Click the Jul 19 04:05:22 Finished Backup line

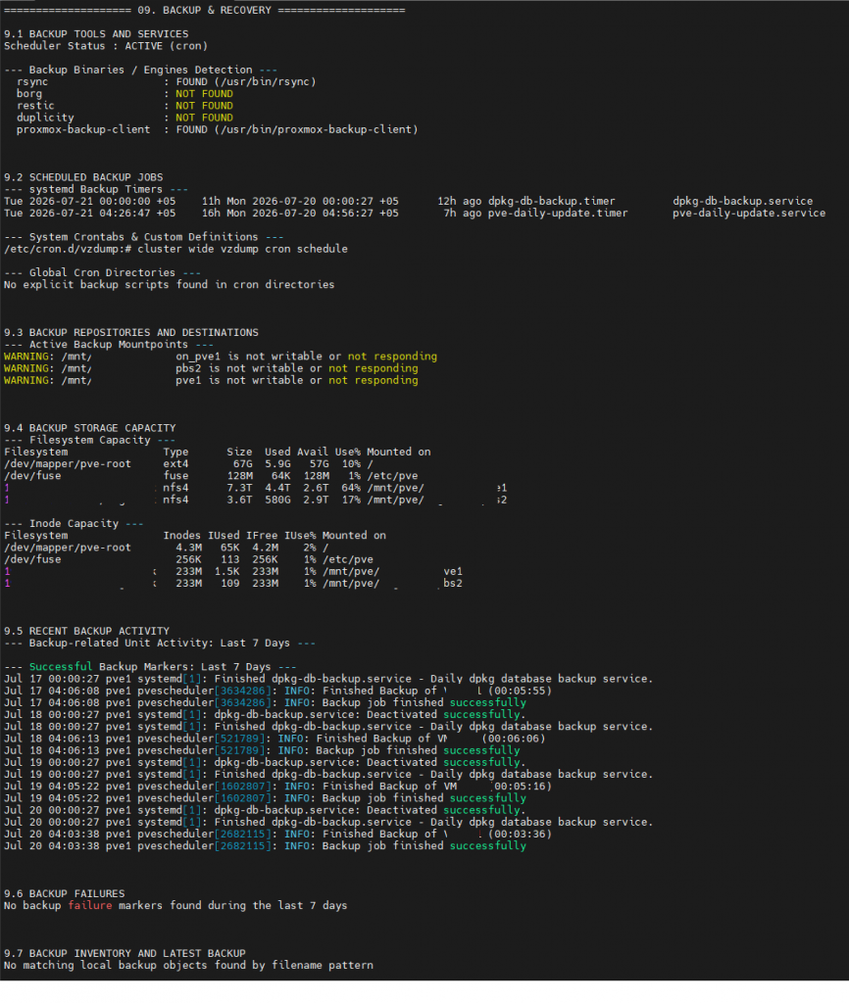pyautogui.click(x=277, y=787)
